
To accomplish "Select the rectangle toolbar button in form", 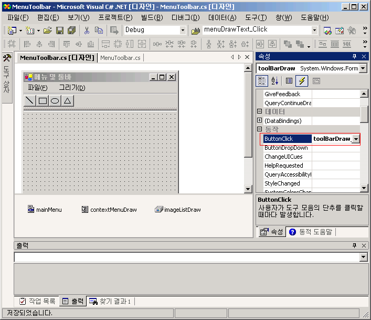I will click(43, 101).
